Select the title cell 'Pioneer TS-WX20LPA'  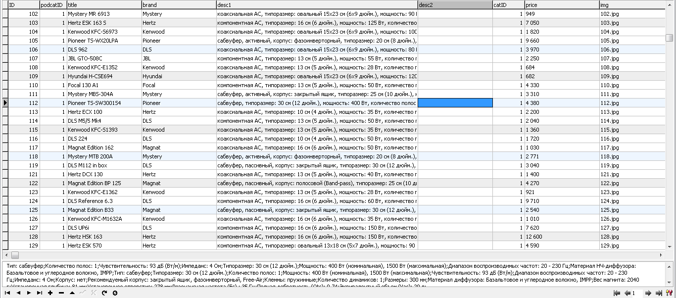[104, 40]
